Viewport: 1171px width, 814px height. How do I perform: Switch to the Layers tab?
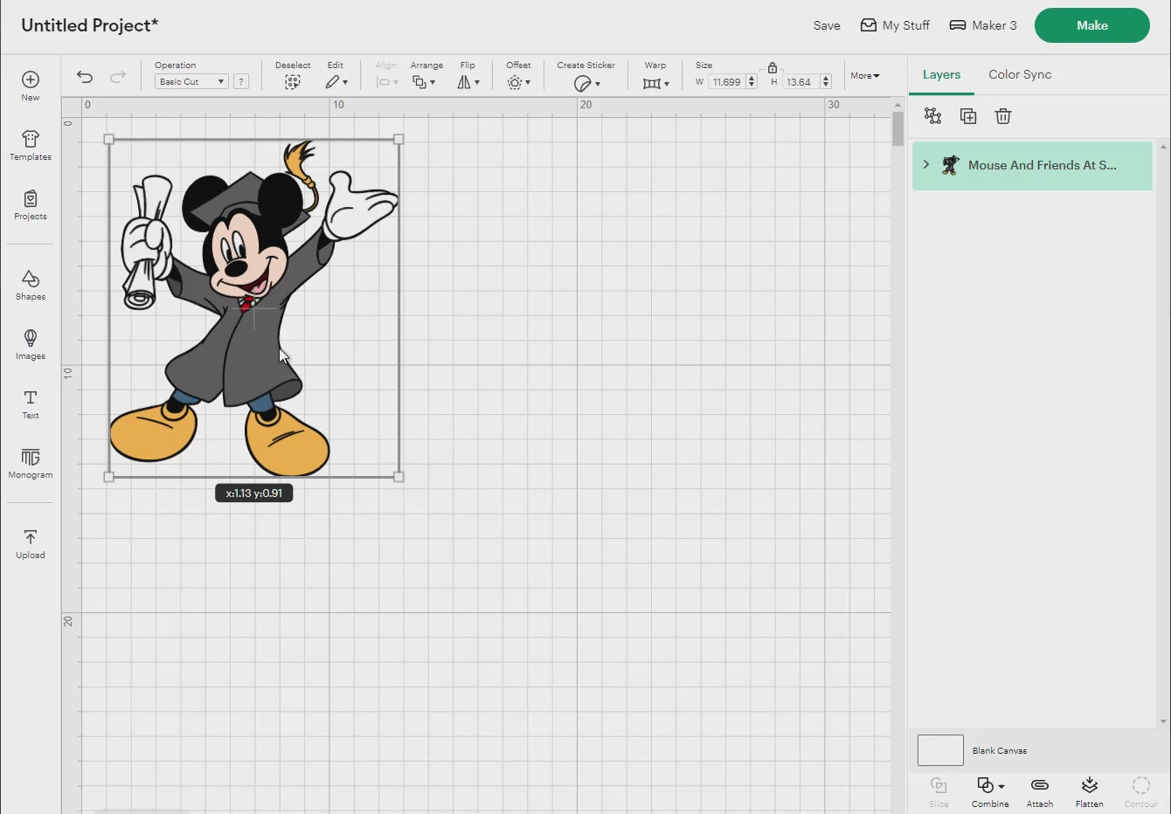click(x=941, y=74)
